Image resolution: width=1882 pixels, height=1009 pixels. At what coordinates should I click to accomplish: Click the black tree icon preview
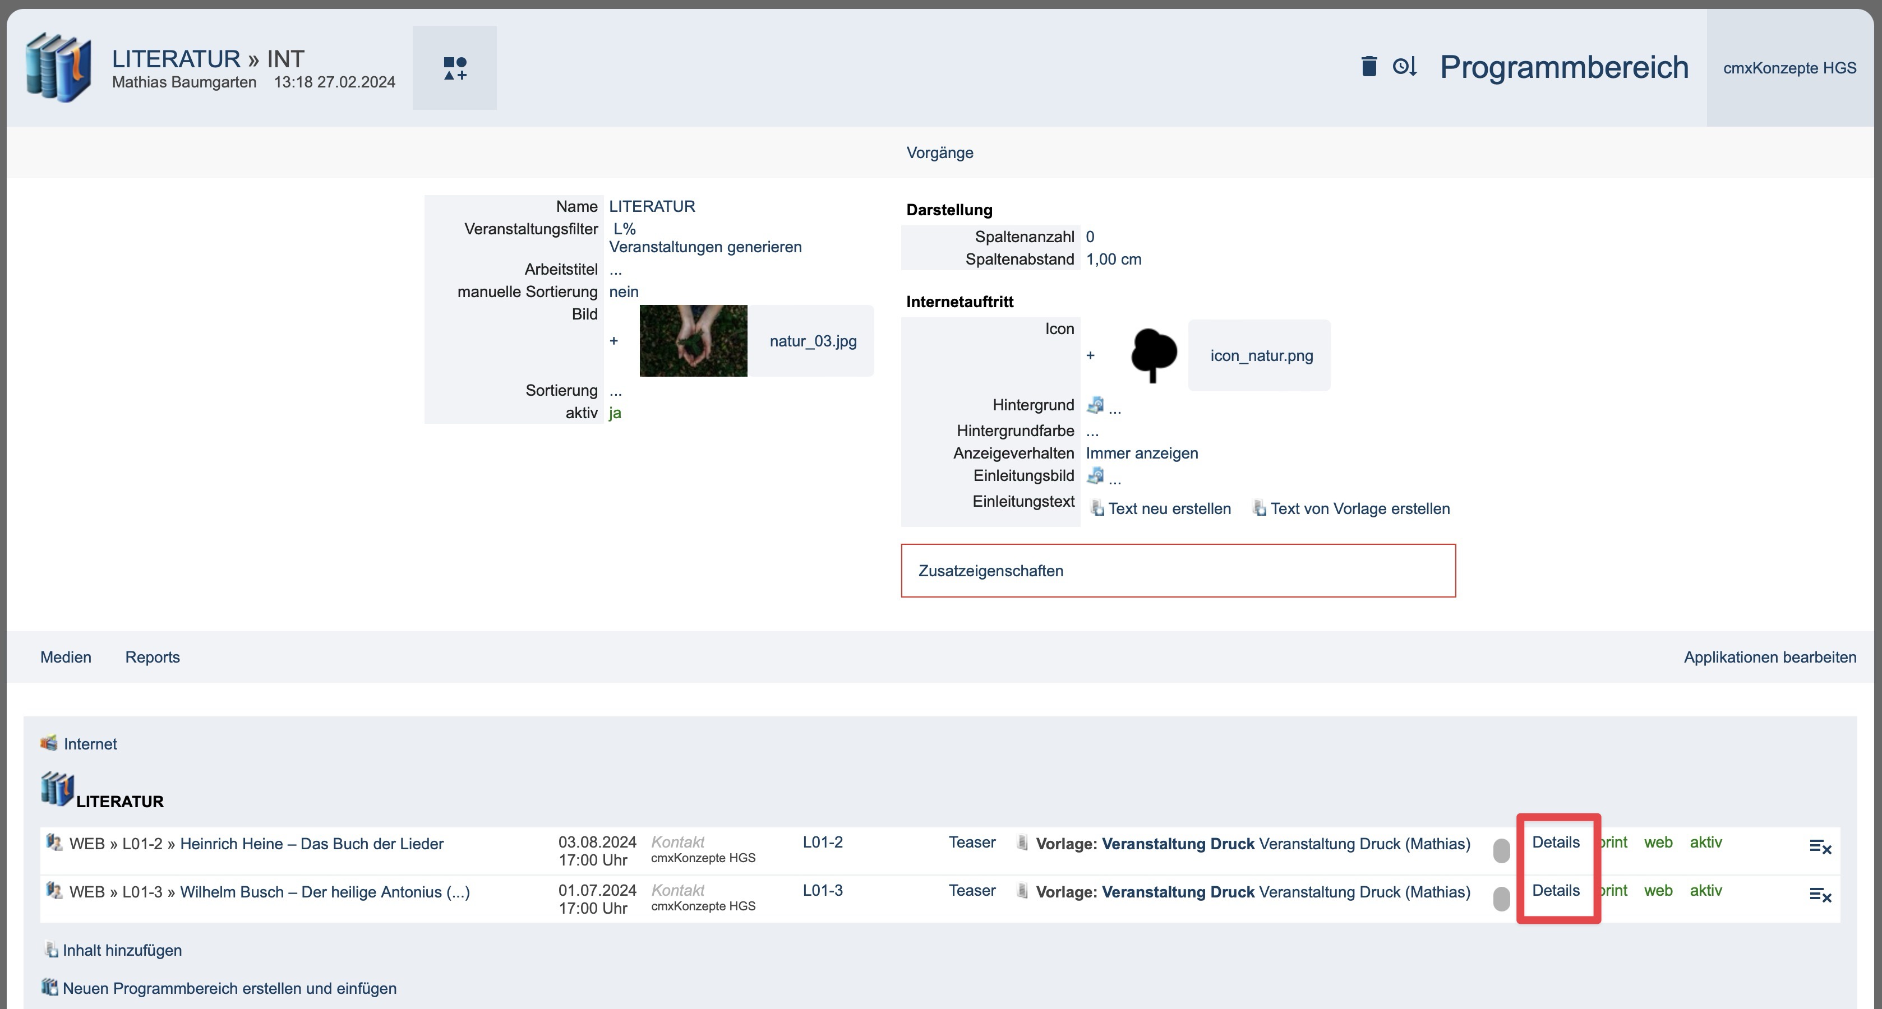coord(1153,355)
